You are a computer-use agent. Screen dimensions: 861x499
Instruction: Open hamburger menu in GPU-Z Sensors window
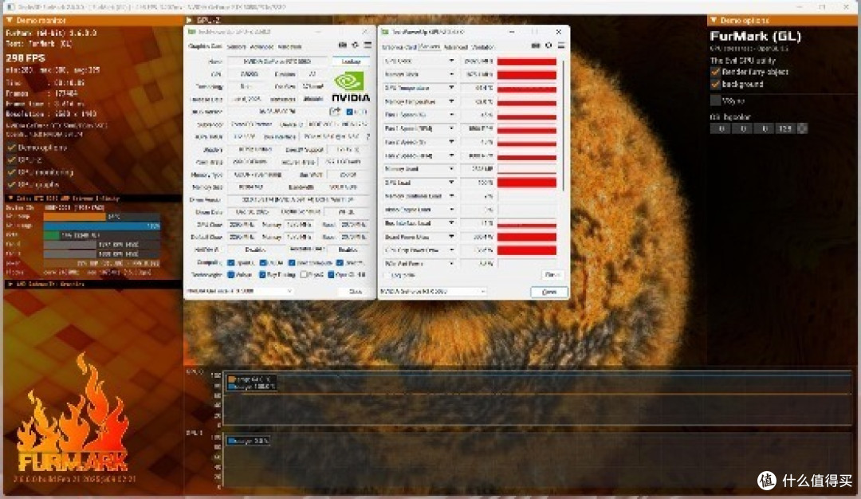(561, 45)
